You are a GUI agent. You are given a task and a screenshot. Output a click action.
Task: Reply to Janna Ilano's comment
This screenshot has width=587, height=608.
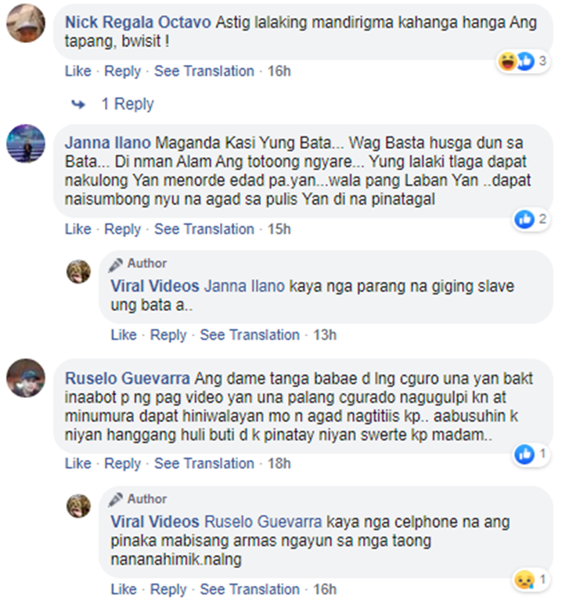122,229
